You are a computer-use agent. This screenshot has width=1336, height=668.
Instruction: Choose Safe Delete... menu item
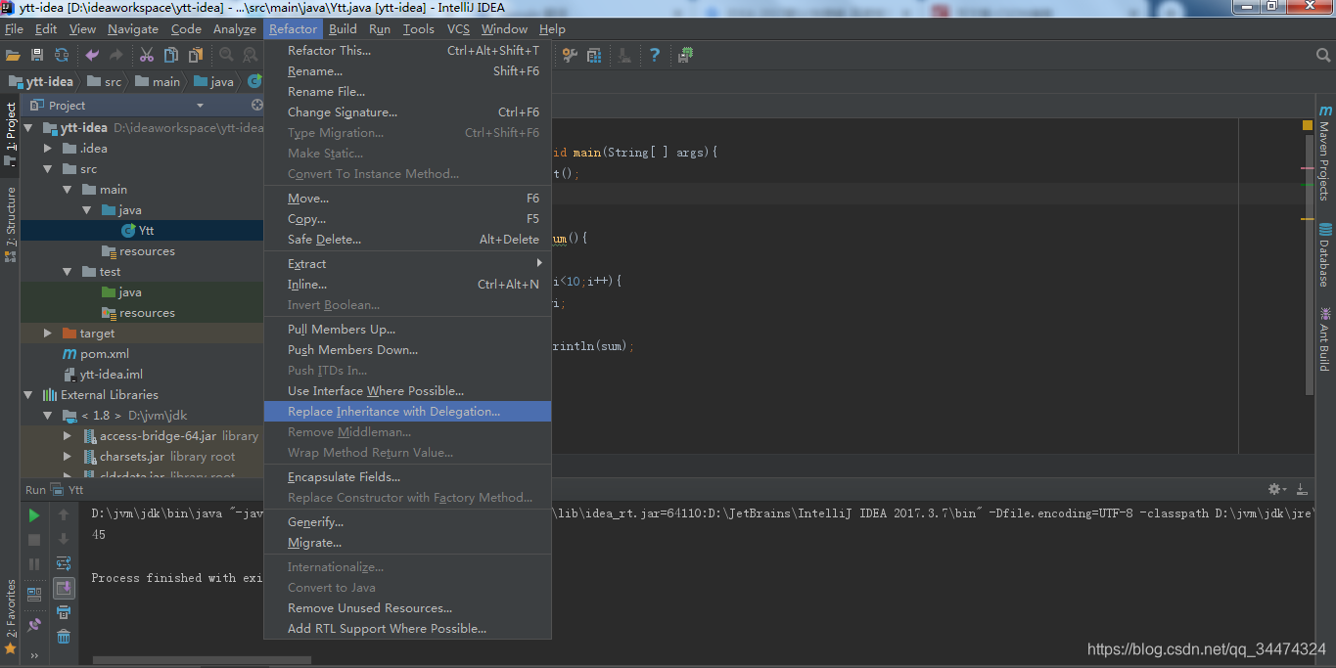[x=407, y=240]
